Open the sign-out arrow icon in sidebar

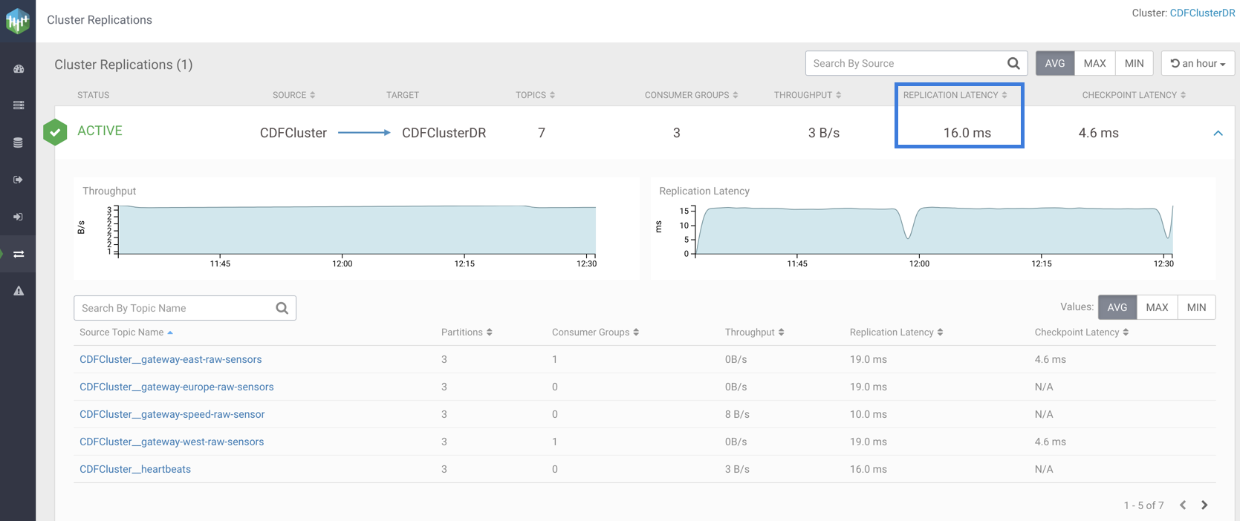pos(19,180)
